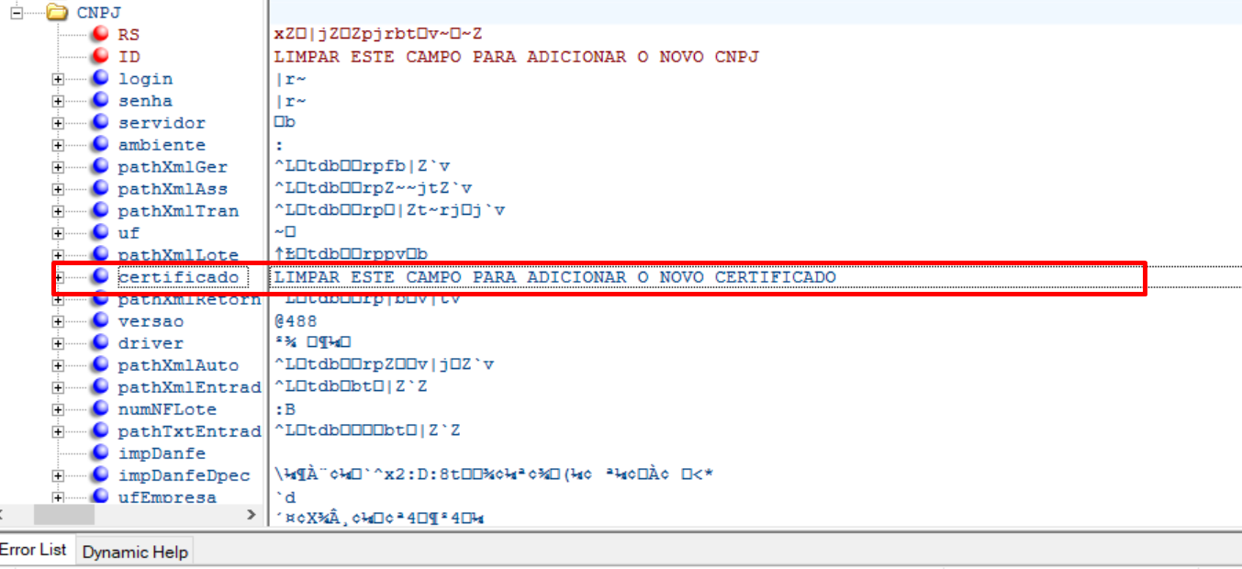Click the blue ball icon beside certificado
1242x569 pixels.
coord(100,277)
